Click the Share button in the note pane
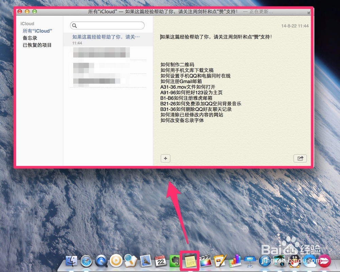The image size is (340, 272). tap(300, 158)
